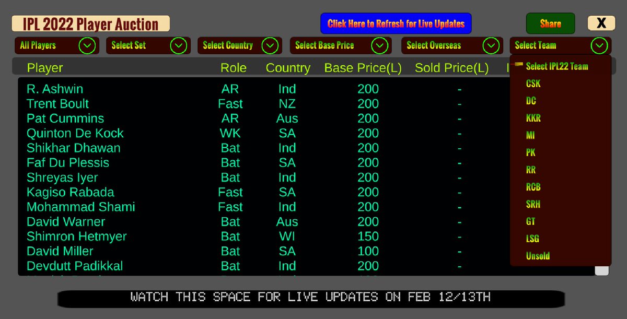The width and height of the screenshot is (627, 319).
Task: Click the IPL 2022 Player Auction title
Action: pos(91,24)
